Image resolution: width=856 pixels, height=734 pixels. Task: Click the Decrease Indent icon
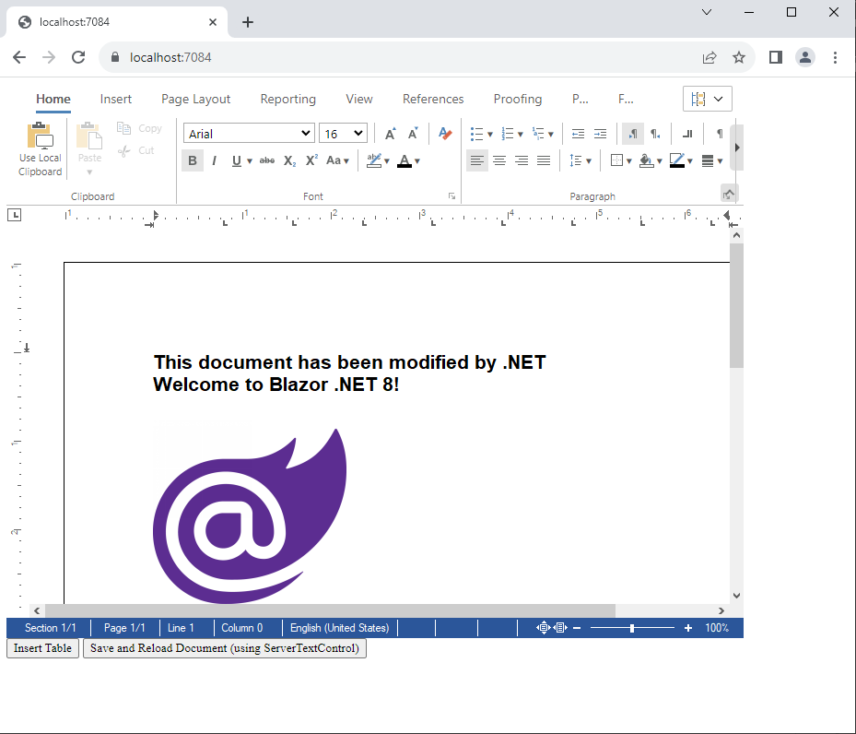pyautogui.click(x=578, y=134)
